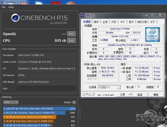Click the TDP value 95.0 W
The height and width of the screenshot is (127, 167).
[137, 33]
